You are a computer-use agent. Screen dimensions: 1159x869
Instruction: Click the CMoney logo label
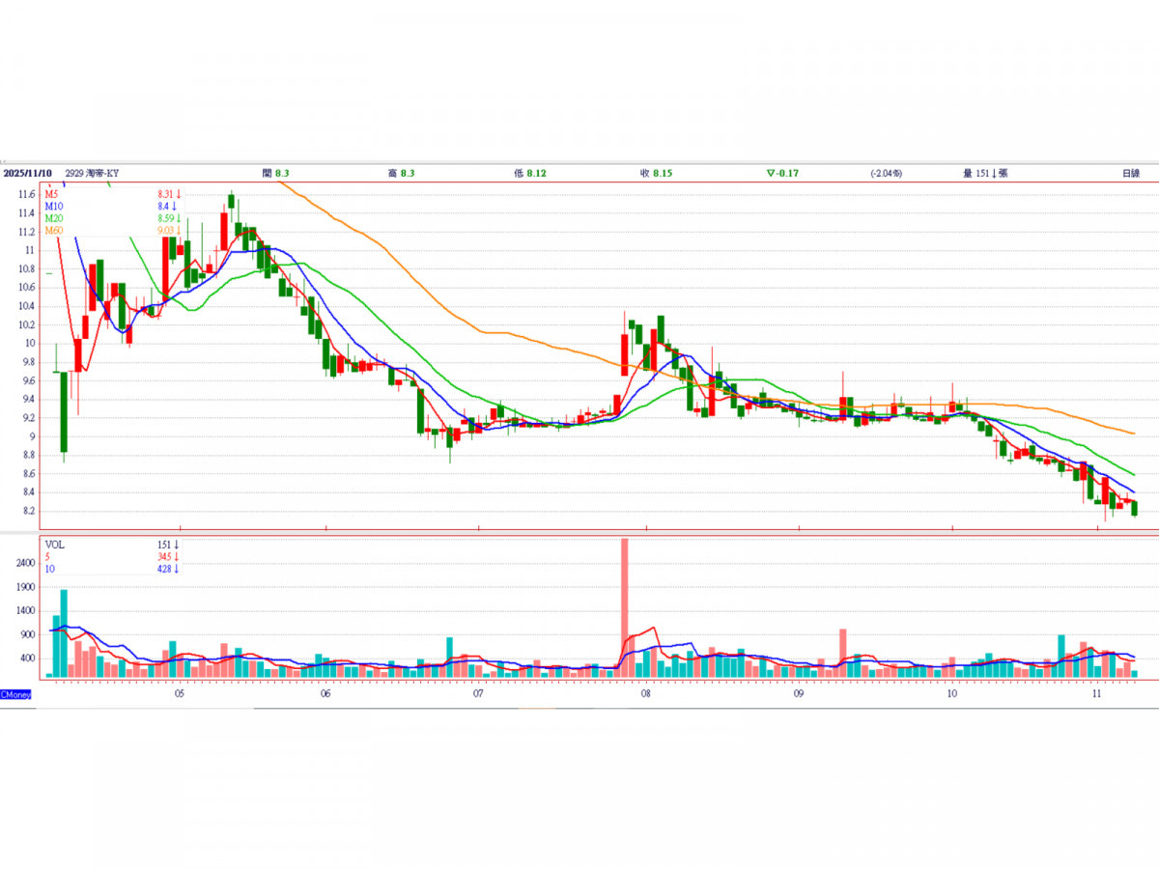[x=16, y=694]
